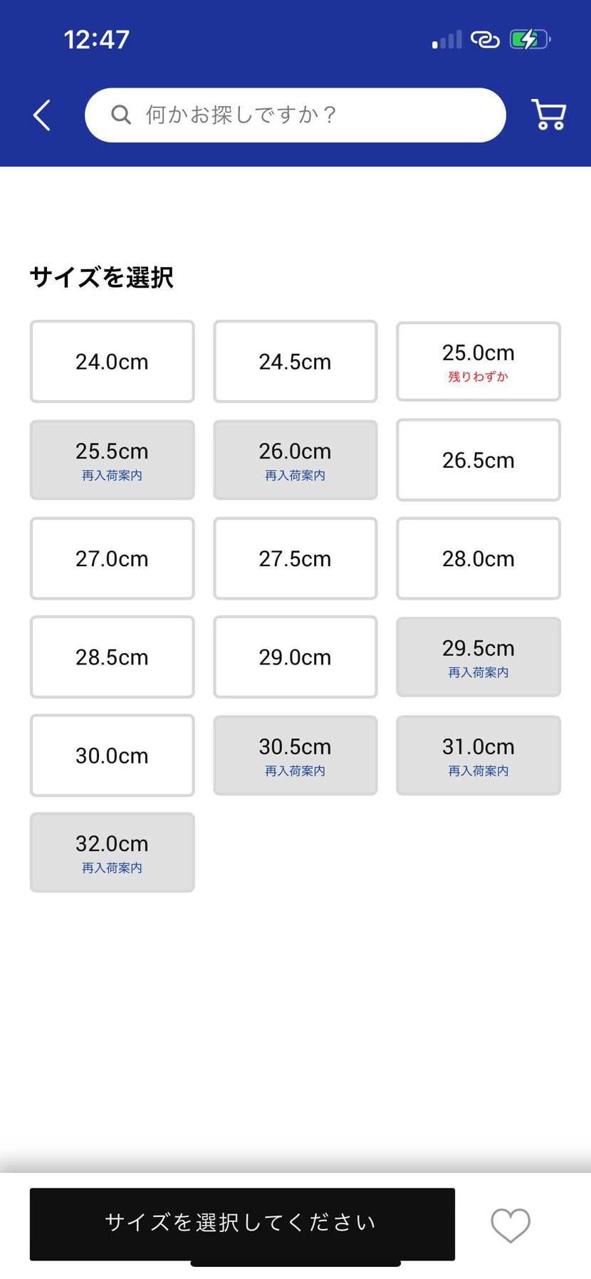
Task: Select size 28.0cm
Action: [x=478, y=558]
